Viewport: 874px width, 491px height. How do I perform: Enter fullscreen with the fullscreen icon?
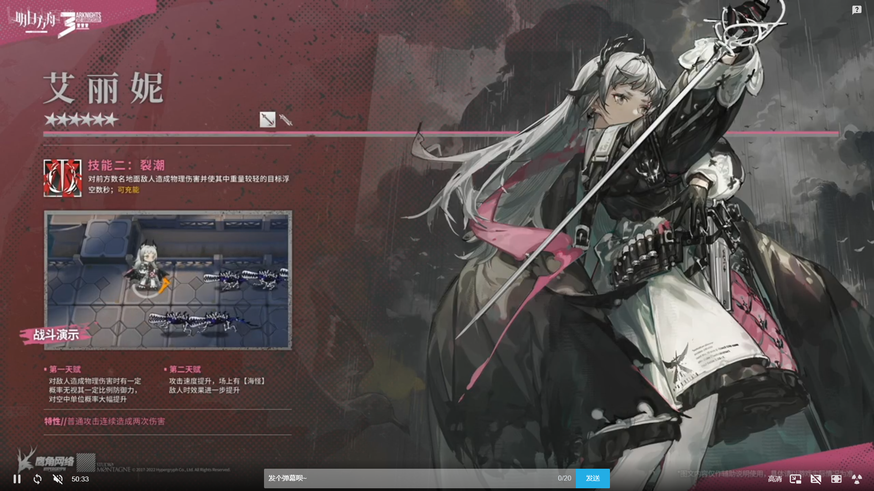pos(836,479)
